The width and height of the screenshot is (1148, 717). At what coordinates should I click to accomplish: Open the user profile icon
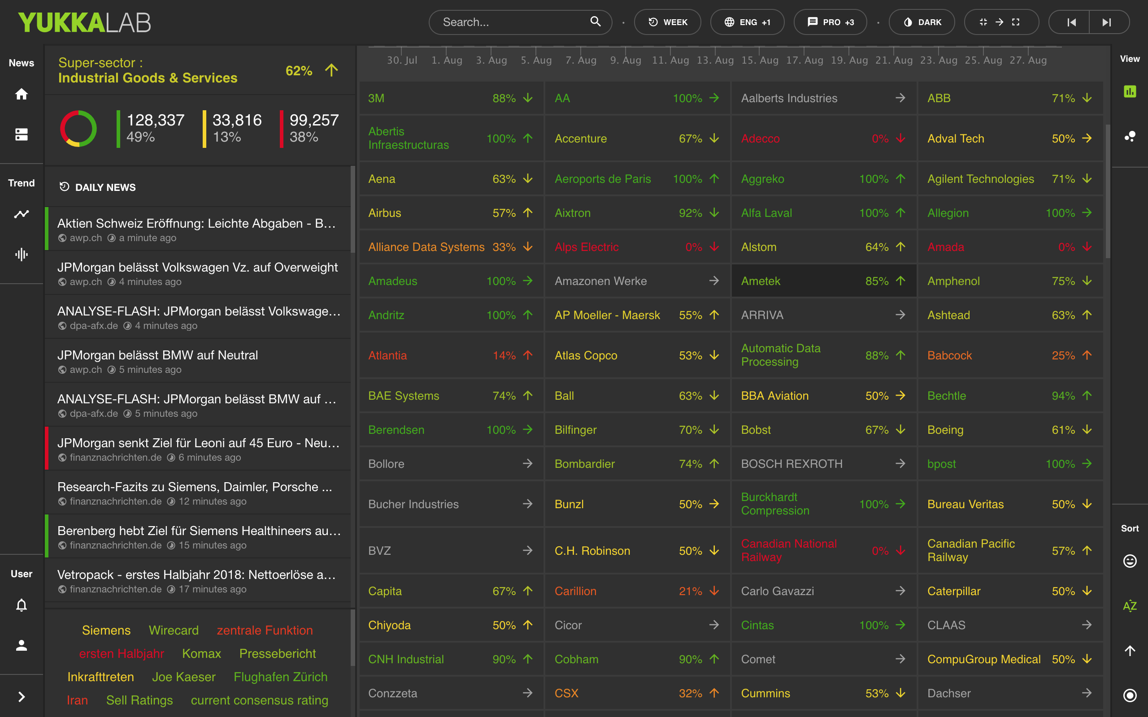[x=22, y=645]
